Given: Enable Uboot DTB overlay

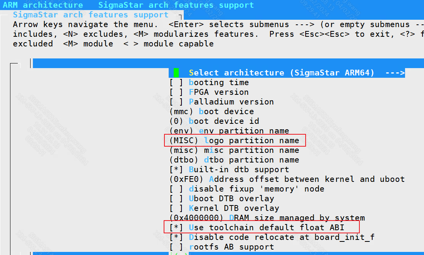Looking at the screenshot, I should [x=176, y=199].
